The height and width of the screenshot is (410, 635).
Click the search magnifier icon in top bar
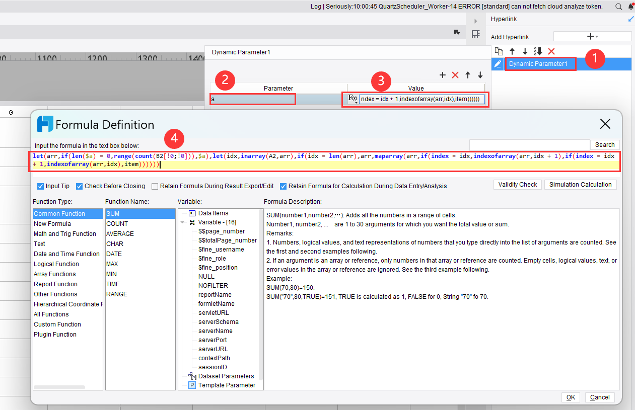coord(619,7)
